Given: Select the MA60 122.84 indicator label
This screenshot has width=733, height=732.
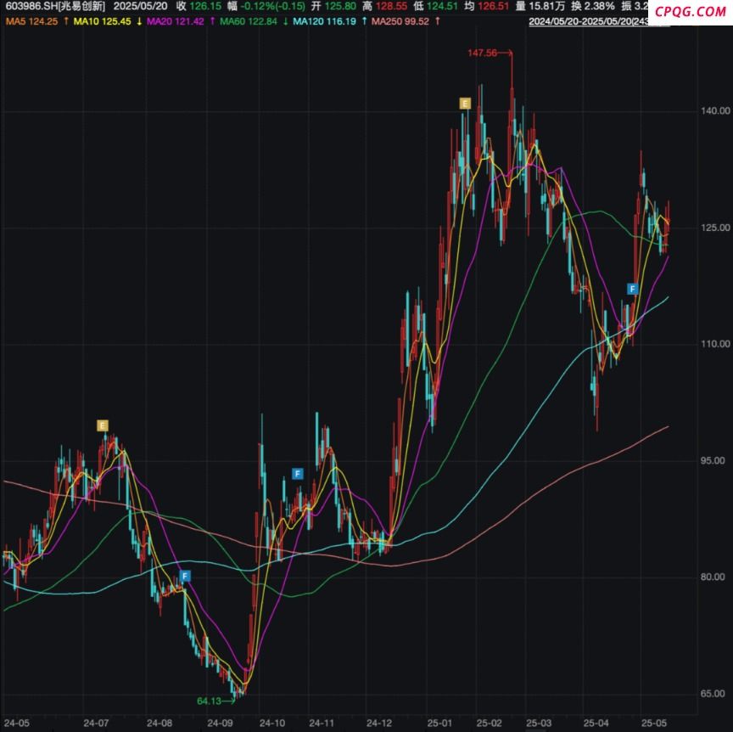Looking at the screenshot, I should tap(249, 21).
